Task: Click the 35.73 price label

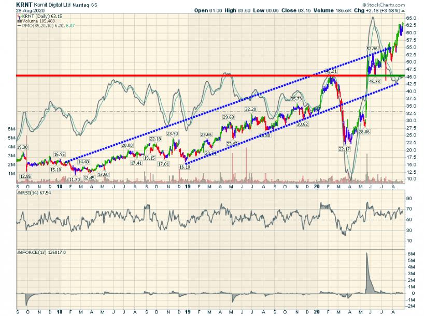Action: 296,99
